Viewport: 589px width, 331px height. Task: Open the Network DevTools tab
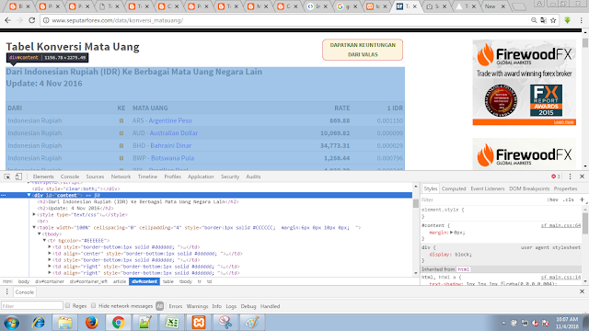121,177
